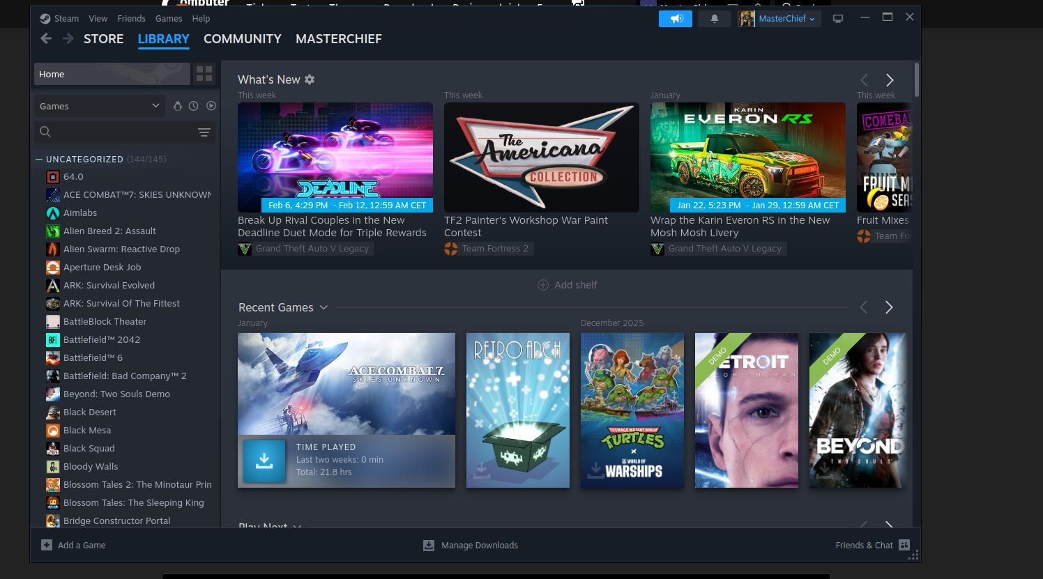
Task: Open the MASTERCHIEF profile tab
Action: [x=339, y=39]
